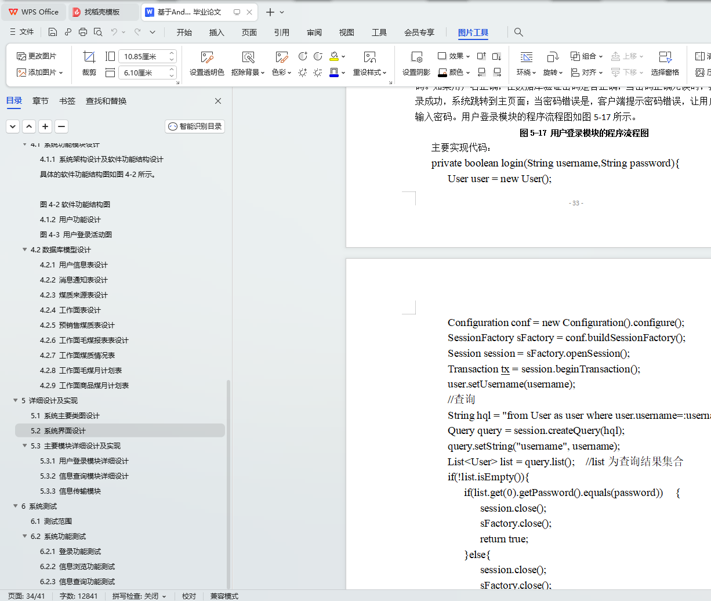Click the Redo arrow icon
Viewport: 711px width, 601px height.
click(137, 32)
